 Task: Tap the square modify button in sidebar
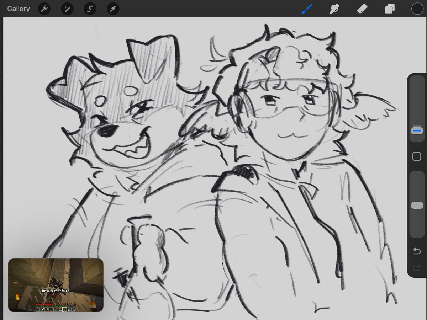(x=417, y=156)
